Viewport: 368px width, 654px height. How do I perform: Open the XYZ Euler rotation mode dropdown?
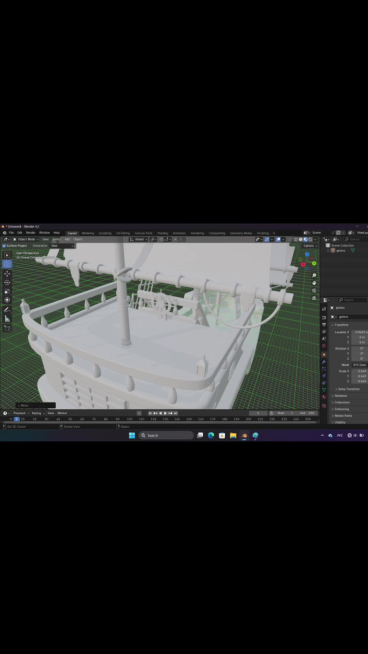pos(360,365)
